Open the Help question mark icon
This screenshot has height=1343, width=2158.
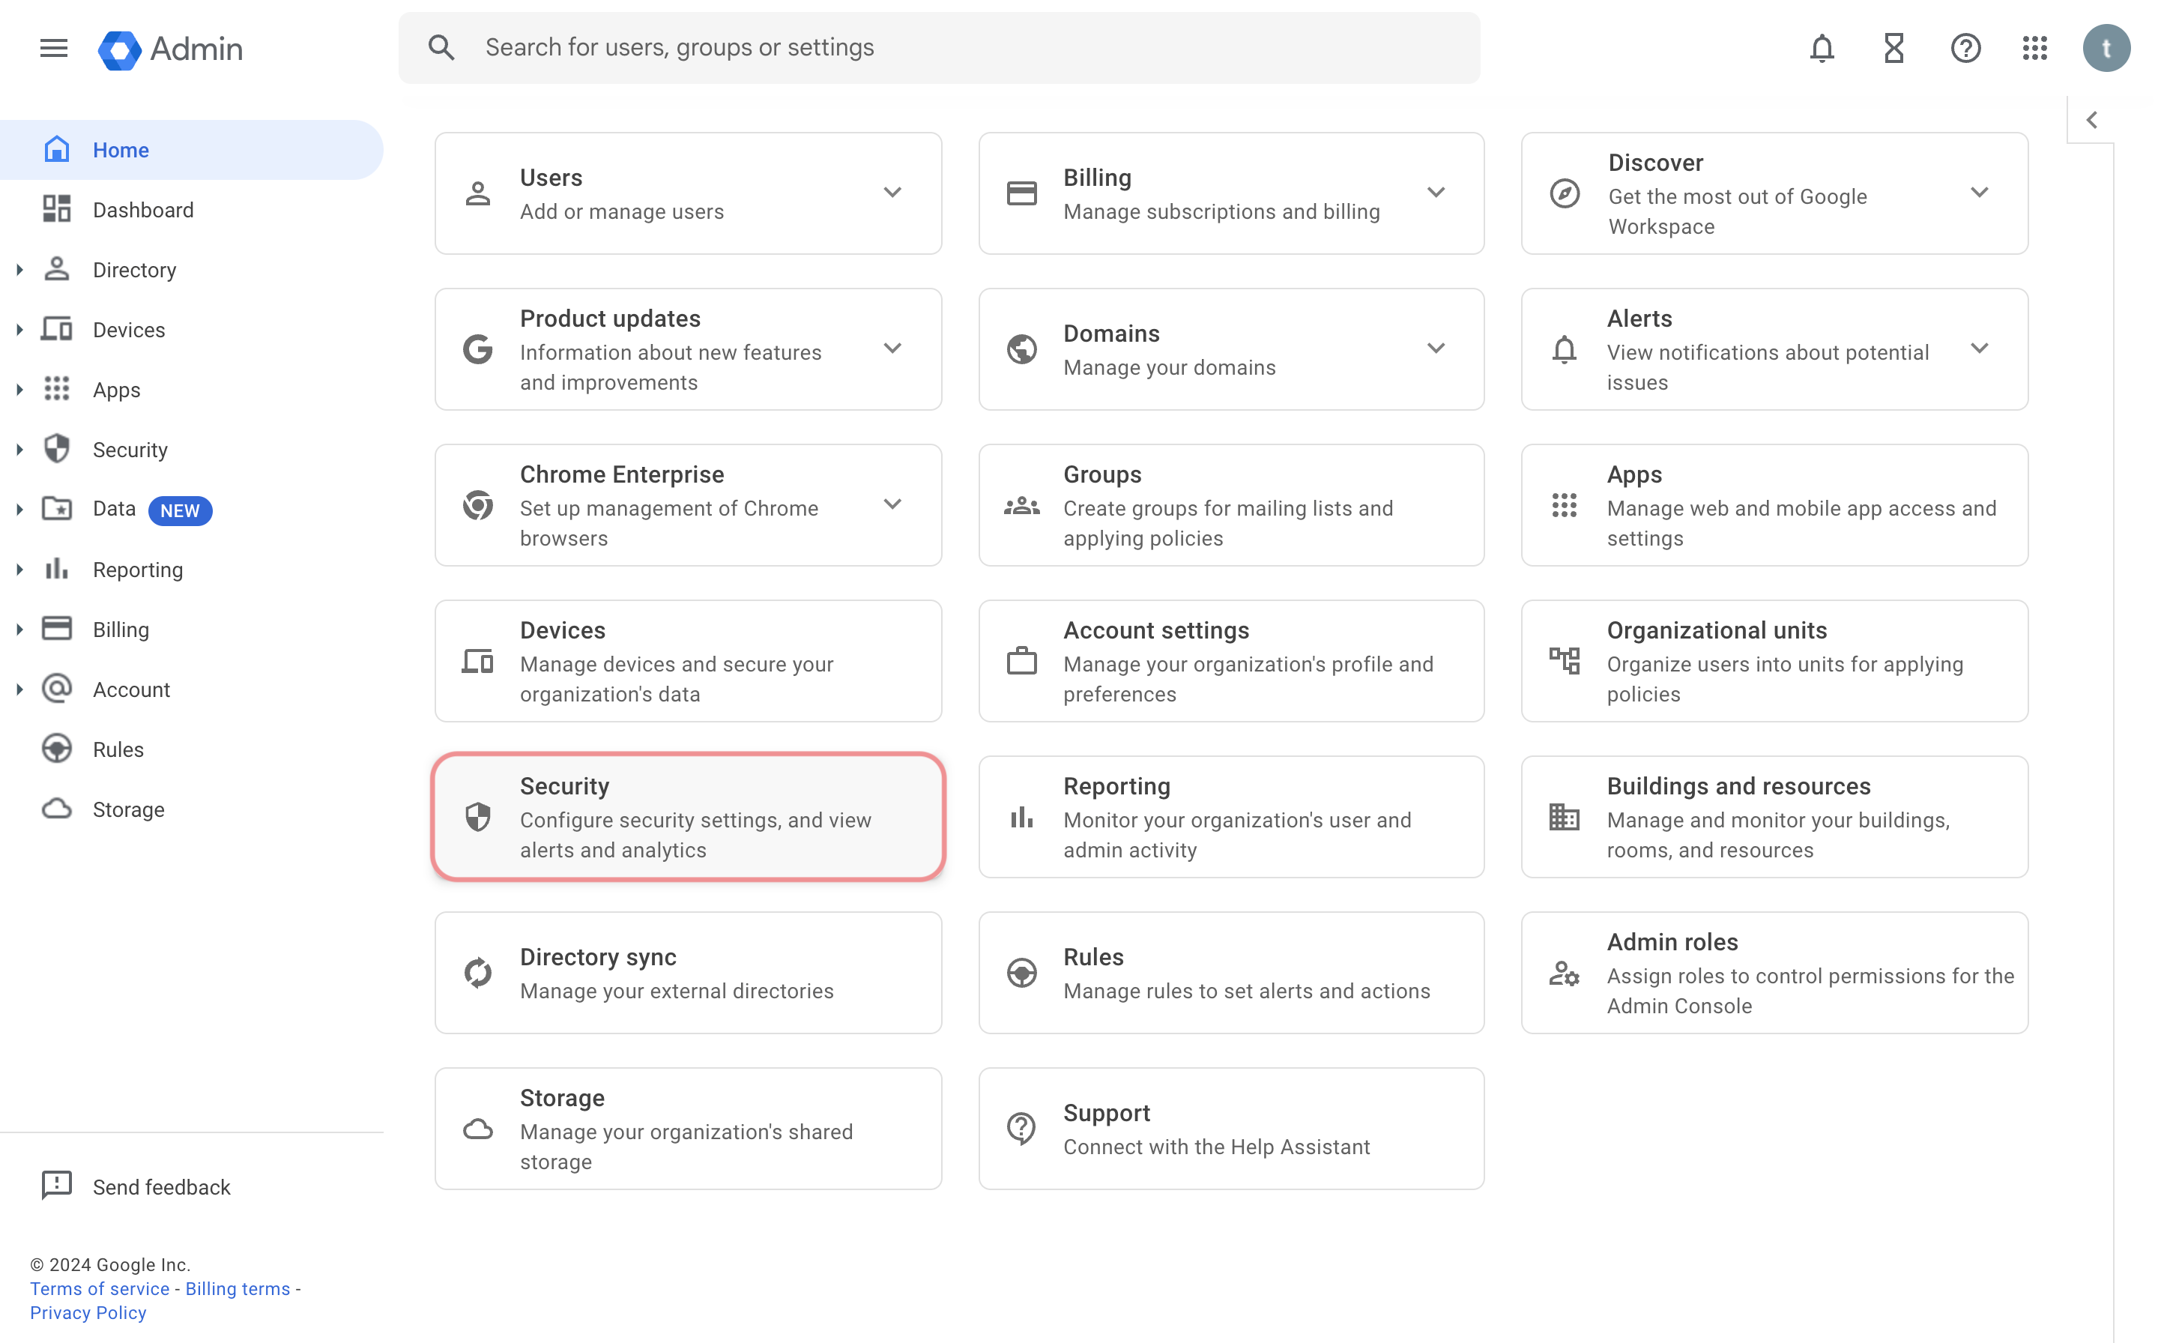(1965, 49)
